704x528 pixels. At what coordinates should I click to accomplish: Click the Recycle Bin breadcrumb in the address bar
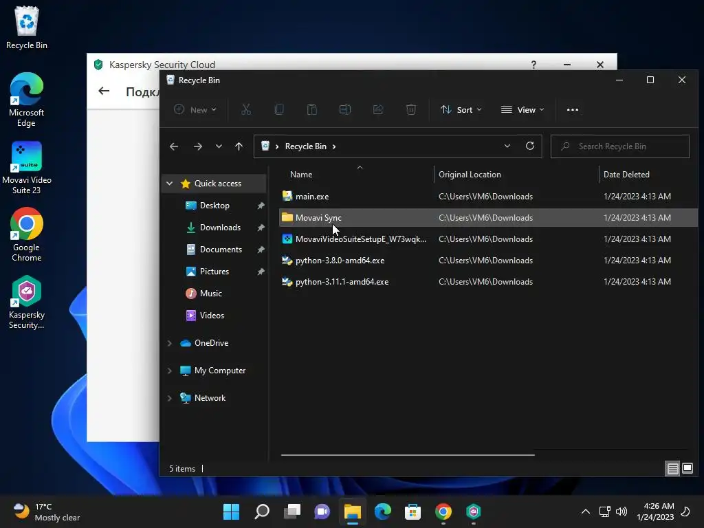click(x=306, y=146)
